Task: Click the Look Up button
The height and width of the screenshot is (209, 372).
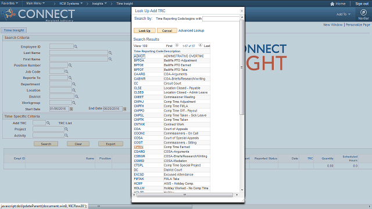Action: 145,31
